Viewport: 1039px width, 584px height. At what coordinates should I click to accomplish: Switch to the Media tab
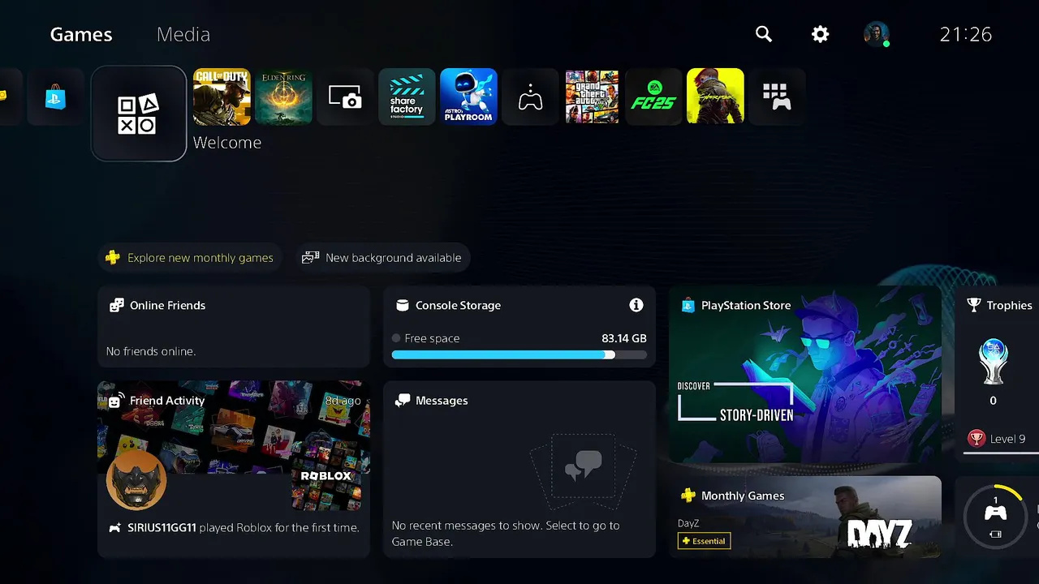(x=183, y=34)
